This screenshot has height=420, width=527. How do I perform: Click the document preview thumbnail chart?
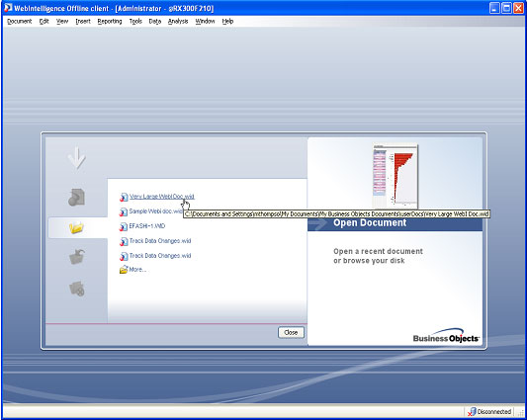395,176
